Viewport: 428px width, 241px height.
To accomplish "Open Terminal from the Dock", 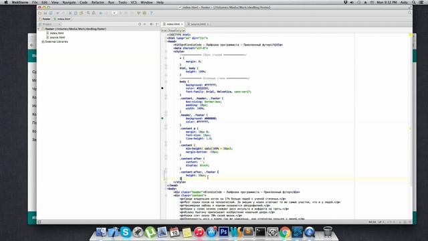I will [260, 232].
